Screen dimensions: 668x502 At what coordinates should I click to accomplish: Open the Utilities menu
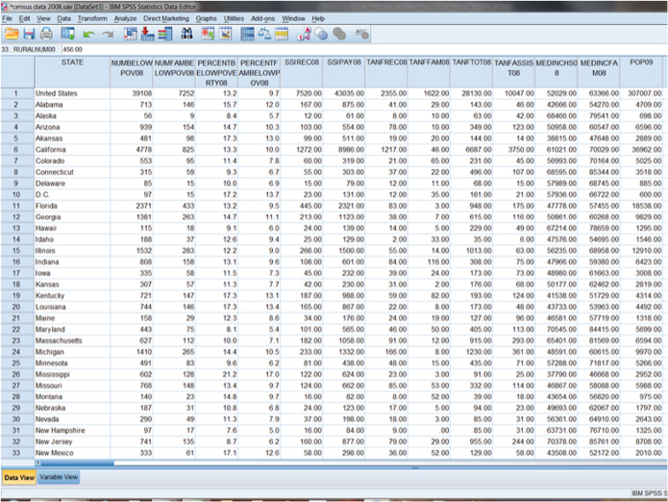tap(234, 18)
